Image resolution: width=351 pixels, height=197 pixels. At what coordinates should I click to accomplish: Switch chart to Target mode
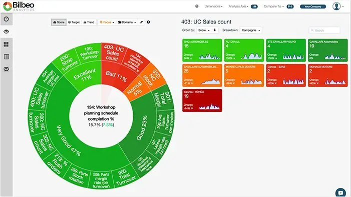pos(74,22)
